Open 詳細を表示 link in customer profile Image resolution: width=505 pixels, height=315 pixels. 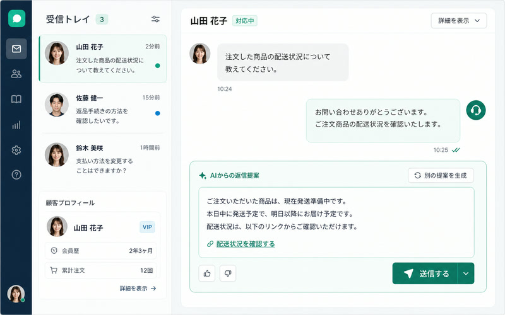(138, 289)
